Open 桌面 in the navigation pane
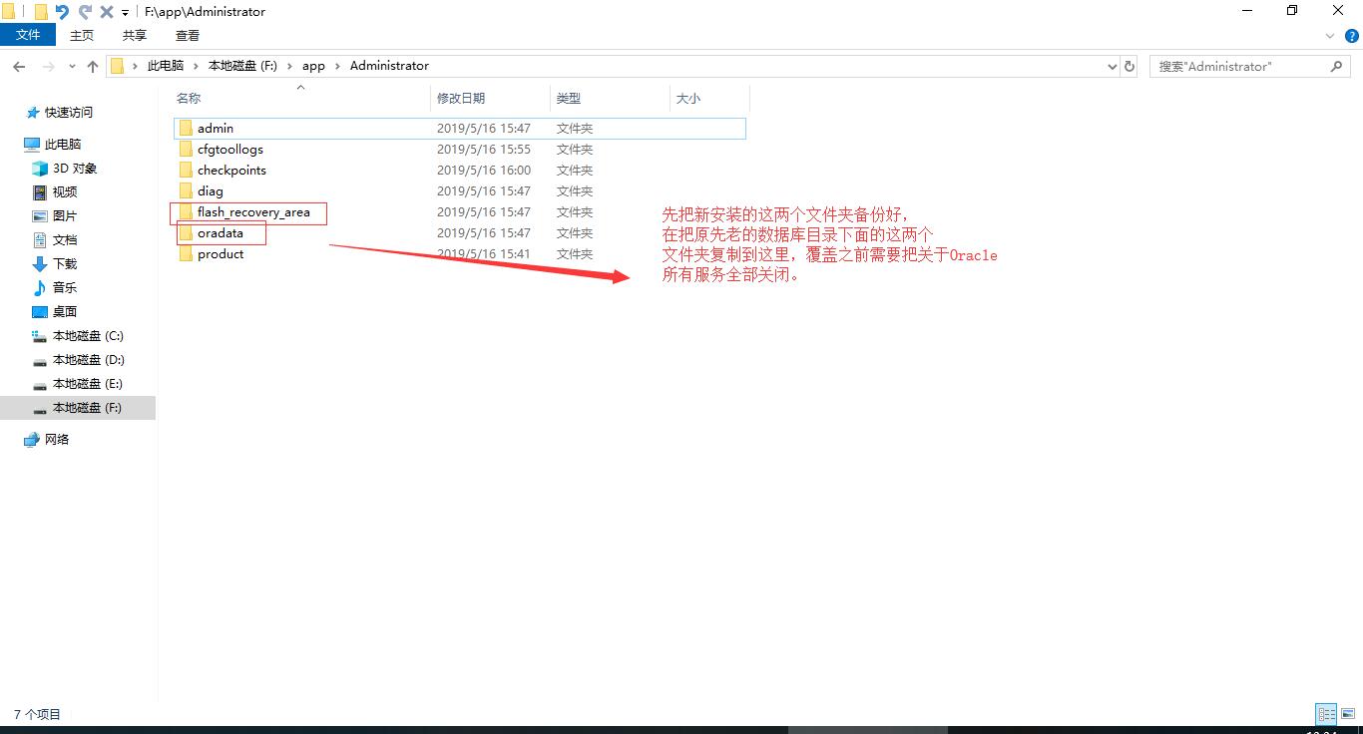Viewport: 1363px width, 734px height. tap(65, 312)
